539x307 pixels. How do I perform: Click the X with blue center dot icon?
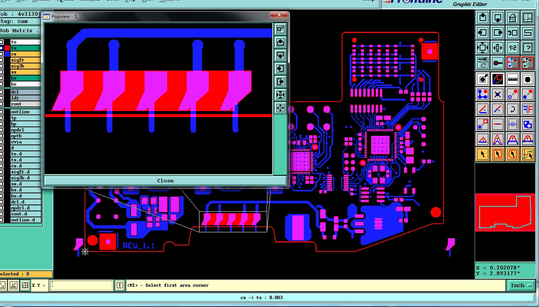[x=498, y=94]
